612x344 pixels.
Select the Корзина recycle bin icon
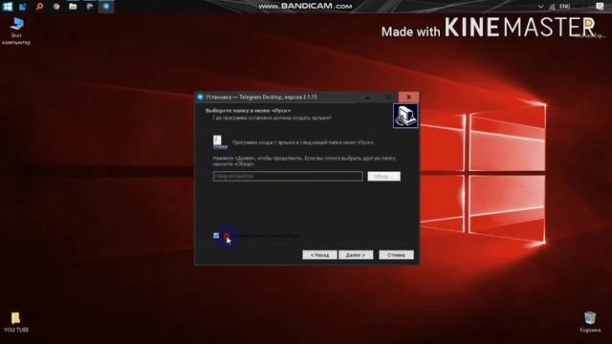click(590, 322)
